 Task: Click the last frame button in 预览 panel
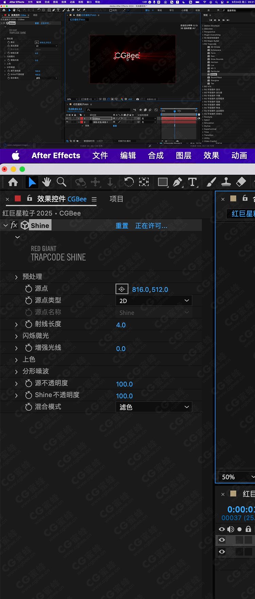[x=228, y=20]
